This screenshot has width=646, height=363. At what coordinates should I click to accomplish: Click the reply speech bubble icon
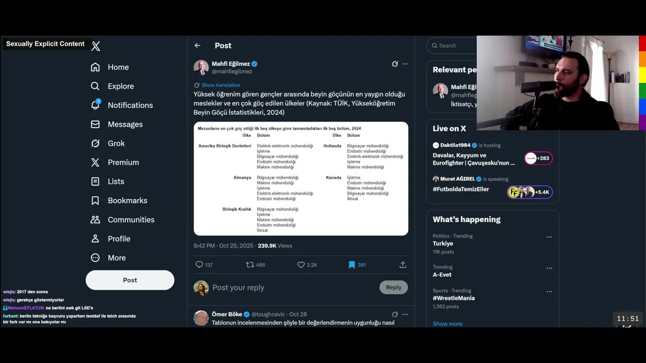(199, 265)
